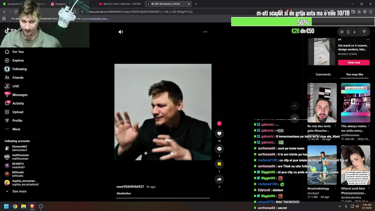
Task: Click the address bar URL
Action: point(141,12)
